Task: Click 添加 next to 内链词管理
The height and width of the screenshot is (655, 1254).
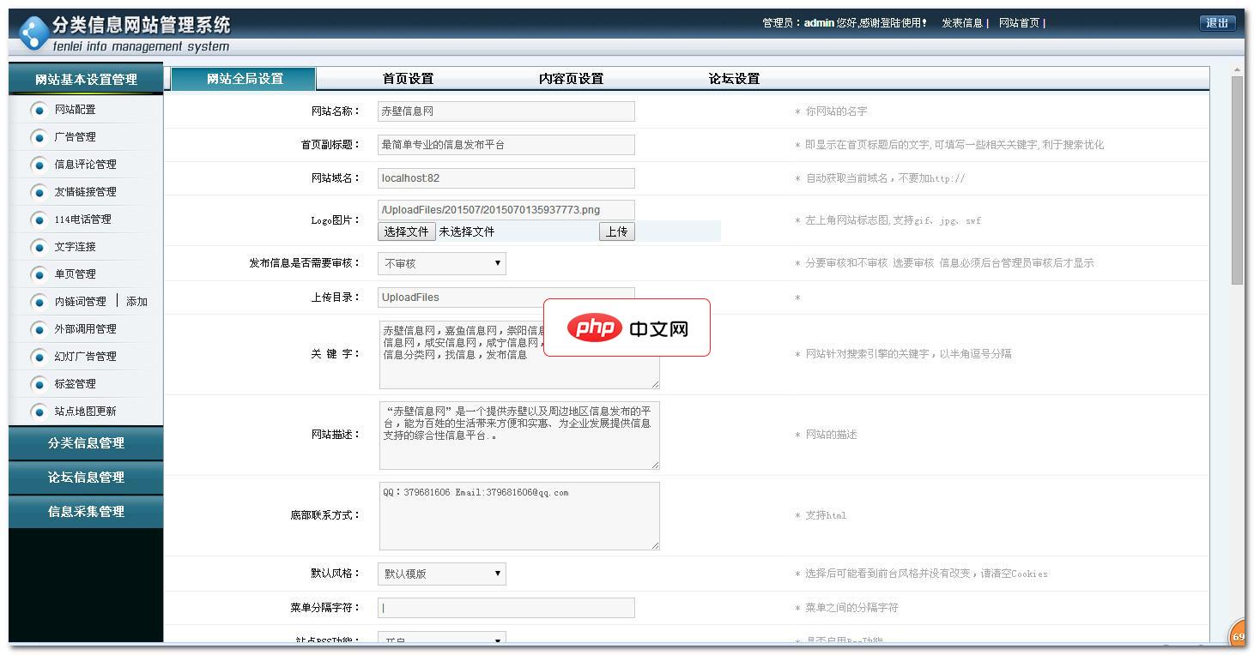Action: [136, 301]
